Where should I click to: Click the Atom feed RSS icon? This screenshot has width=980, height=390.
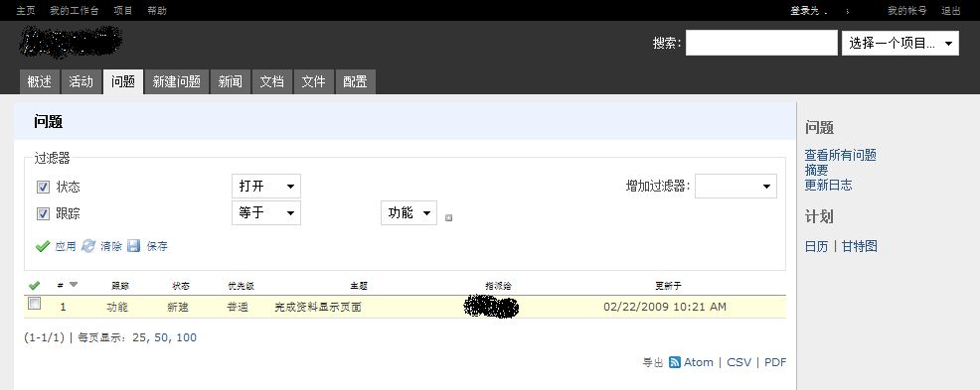(675, 362)
